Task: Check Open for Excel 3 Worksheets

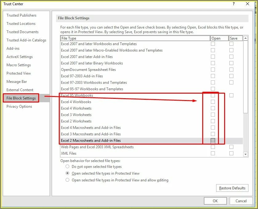Action: click(x=213, y=115)
